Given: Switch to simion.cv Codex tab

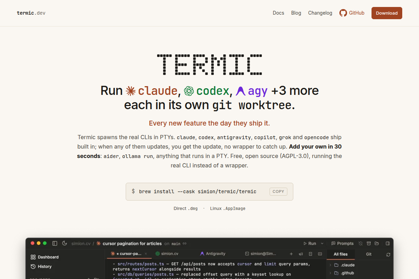Looking at the screenshot, I should point(167,254).
